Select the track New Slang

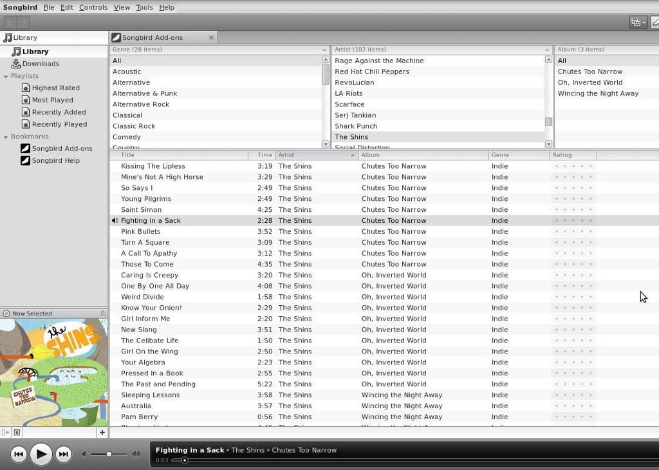click(384, 330)
